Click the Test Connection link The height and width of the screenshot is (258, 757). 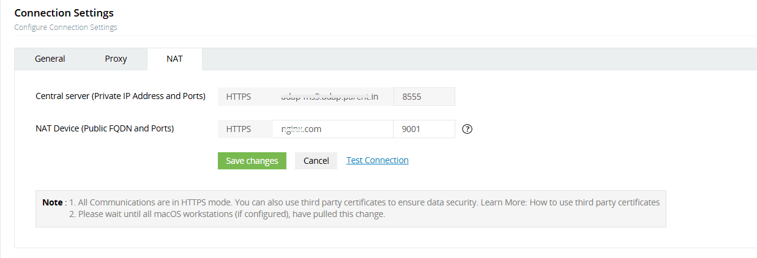pos(377,160)
